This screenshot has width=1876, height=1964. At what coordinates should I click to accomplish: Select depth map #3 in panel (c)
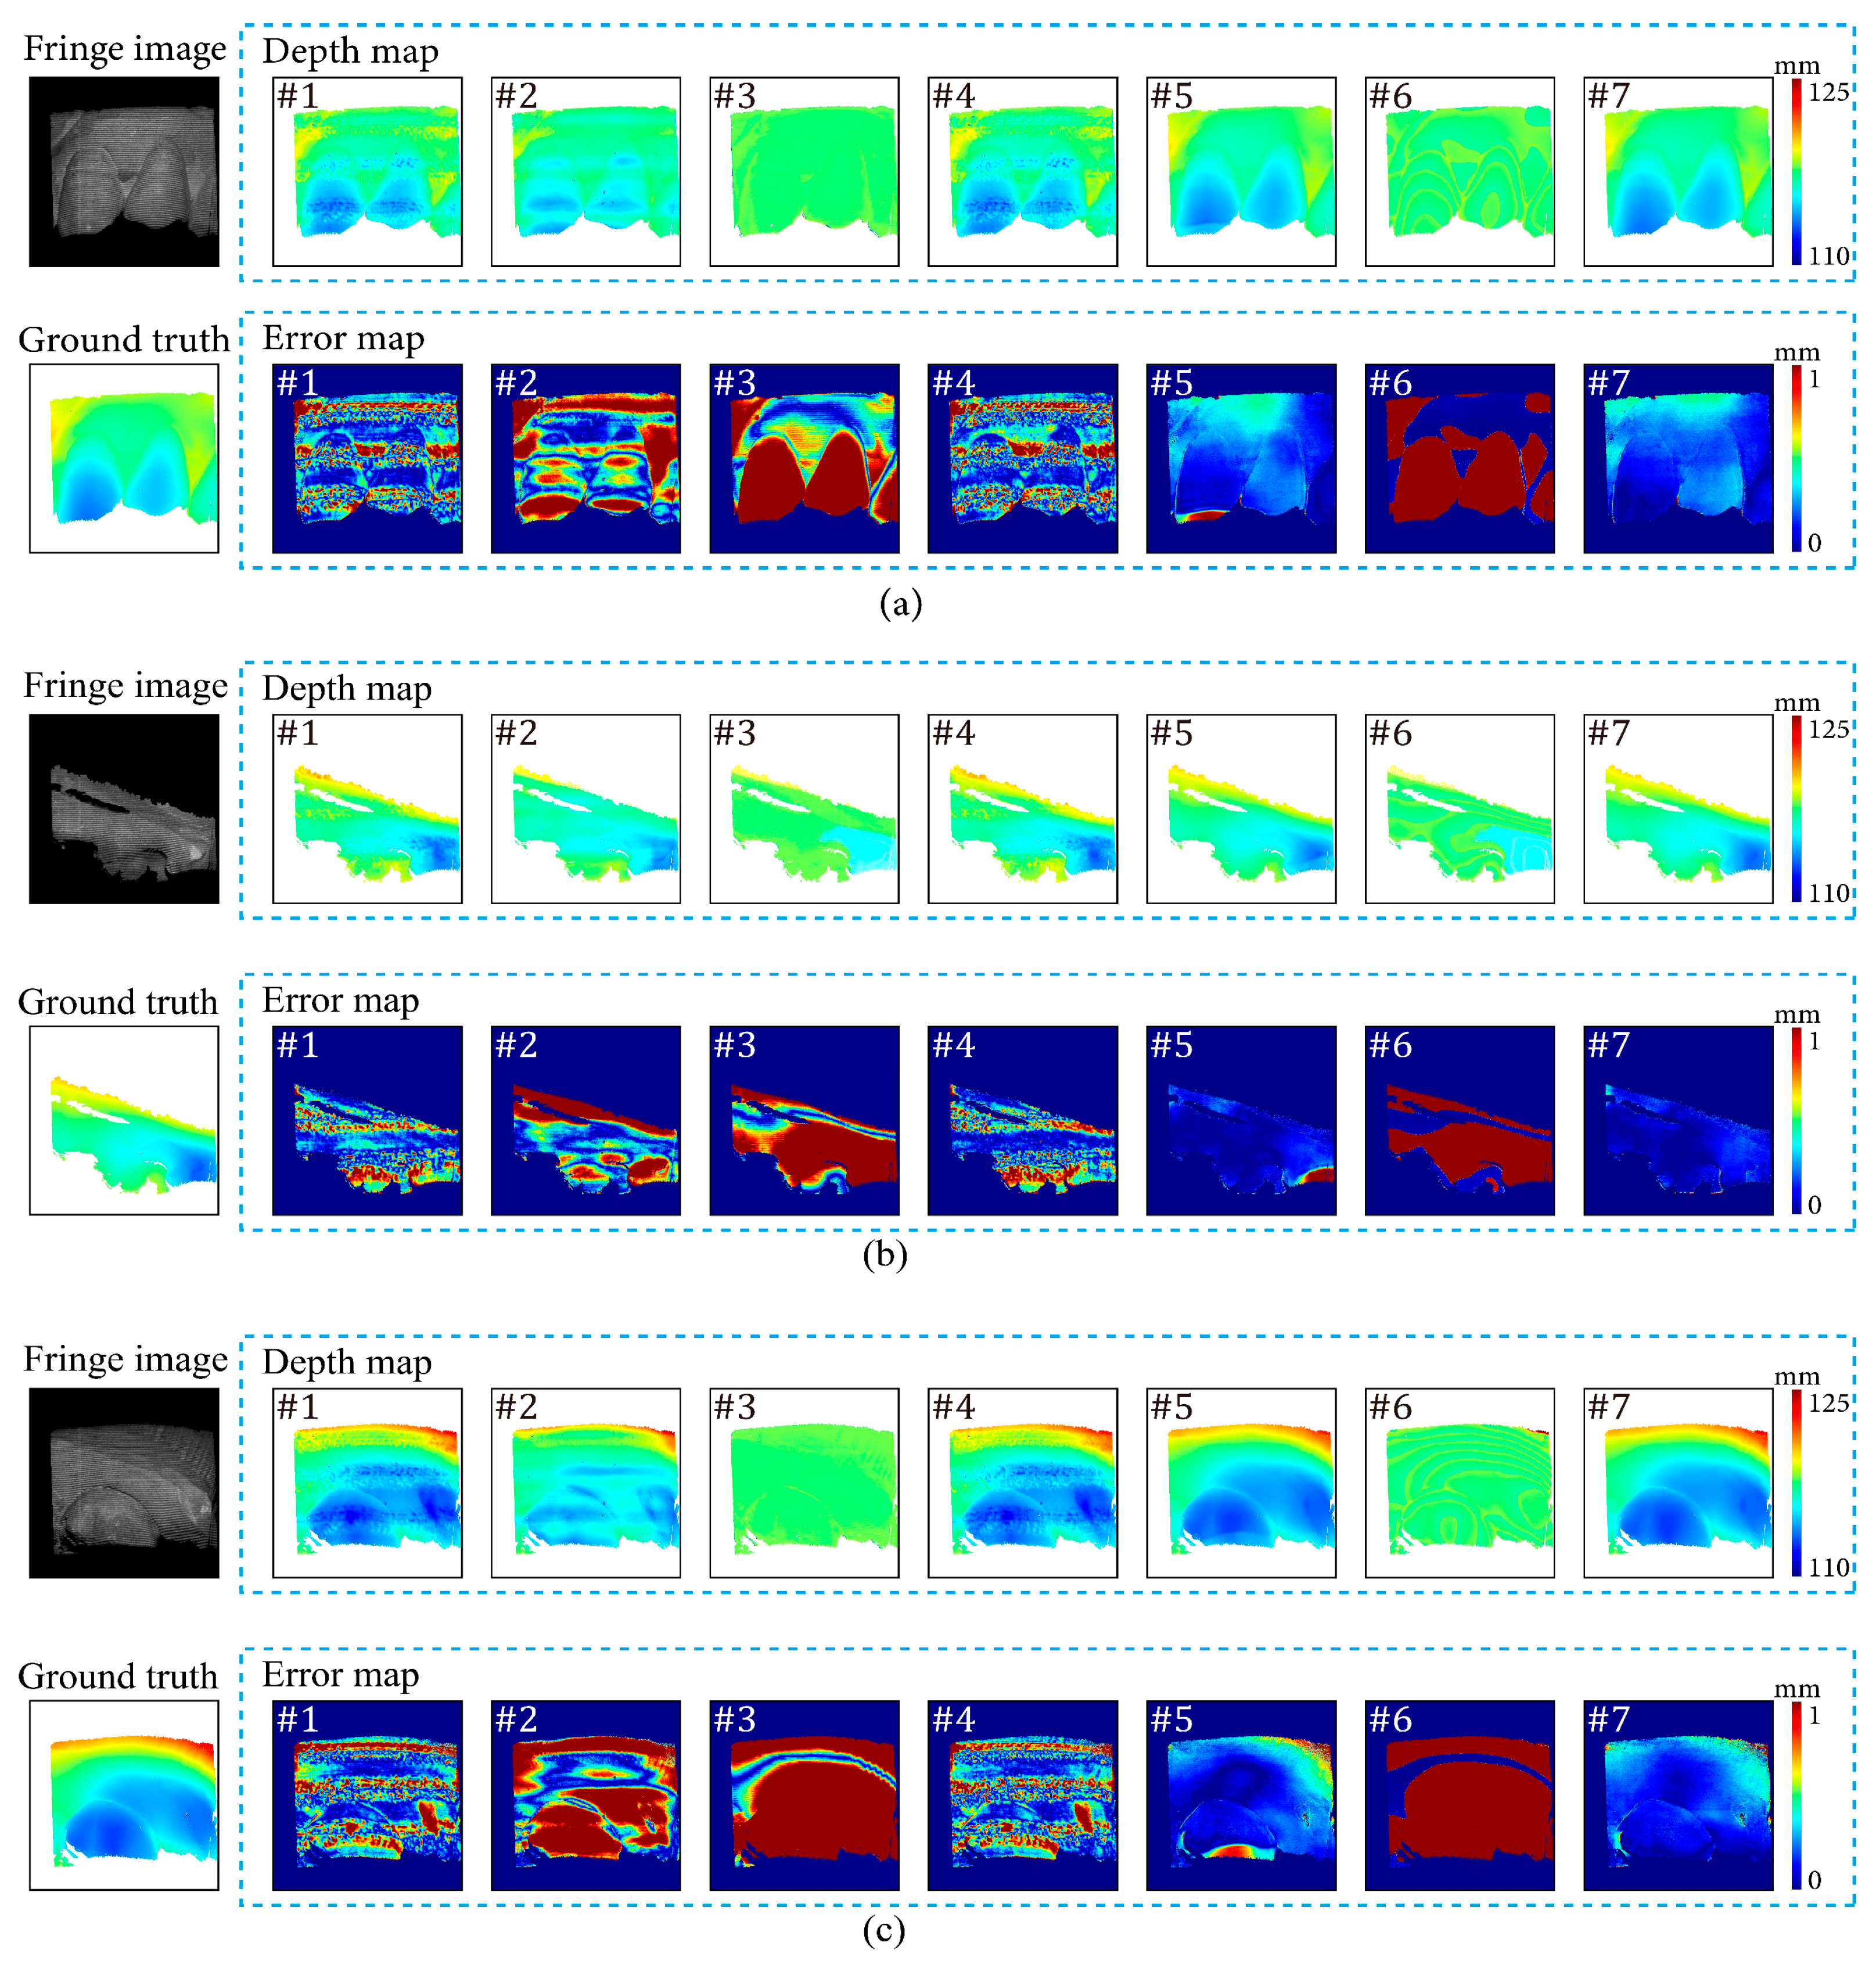point(804,1482)
